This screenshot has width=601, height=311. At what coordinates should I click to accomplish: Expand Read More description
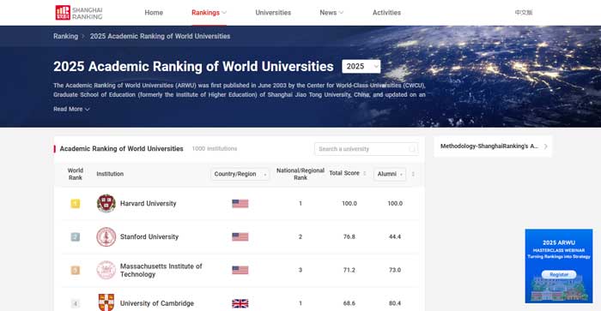[x=71, y=109]
